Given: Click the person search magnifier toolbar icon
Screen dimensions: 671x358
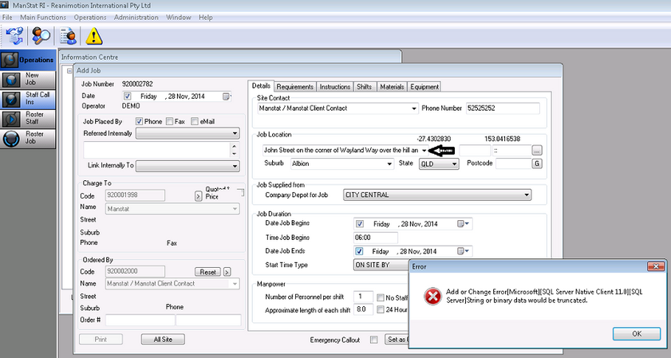Looking at the screenshot, I should [41, 35].
